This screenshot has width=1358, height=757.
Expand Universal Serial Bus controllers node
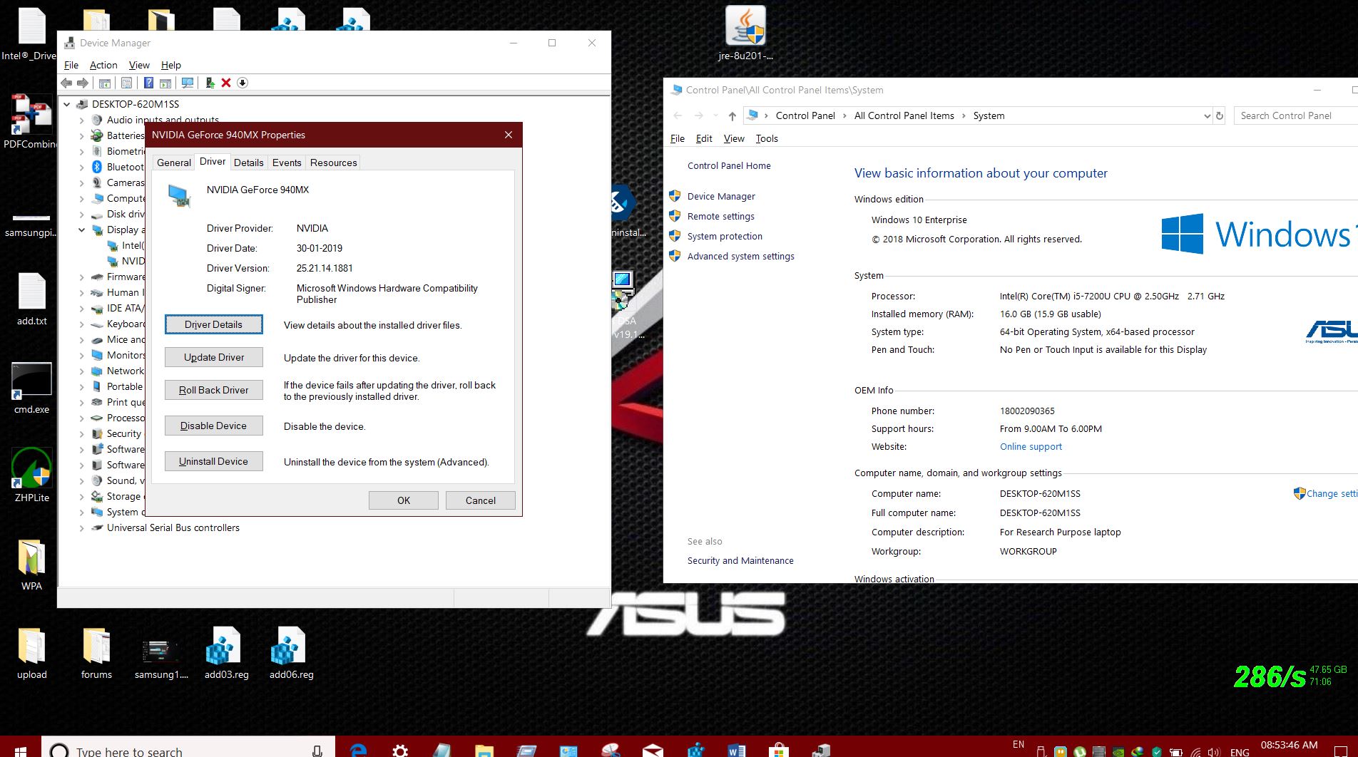point(81,528)
